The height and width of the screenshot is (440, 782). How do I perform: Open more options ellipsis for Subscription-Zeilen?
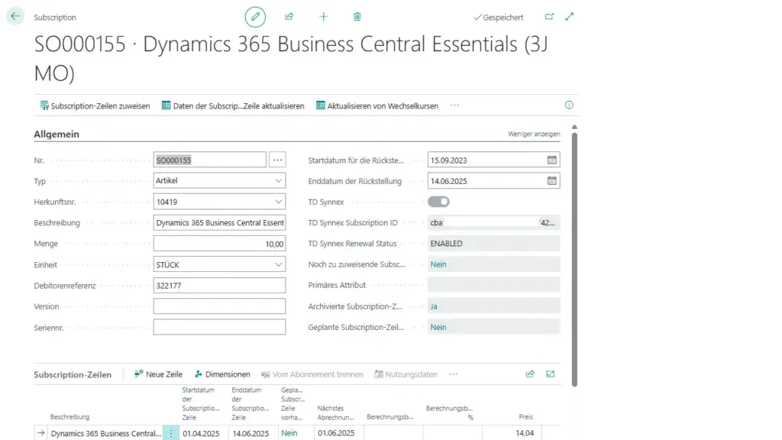click(x=453, y=374)
